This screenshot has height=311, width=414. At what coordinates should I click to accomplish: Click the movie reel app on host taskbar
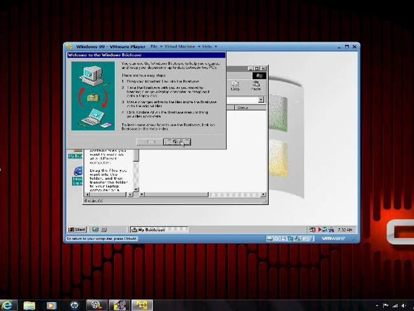coord(96,305)
